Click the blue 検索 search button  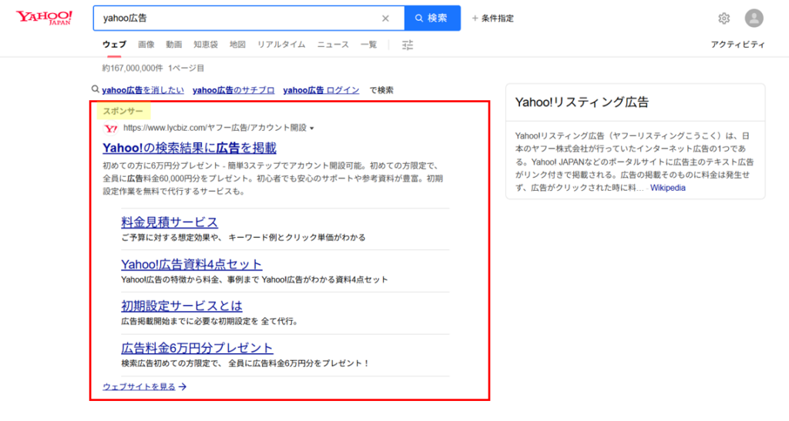[432, 18]
